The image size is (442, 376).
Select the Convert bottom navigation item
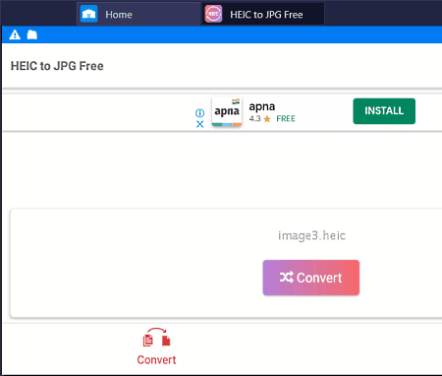(156, 346)
